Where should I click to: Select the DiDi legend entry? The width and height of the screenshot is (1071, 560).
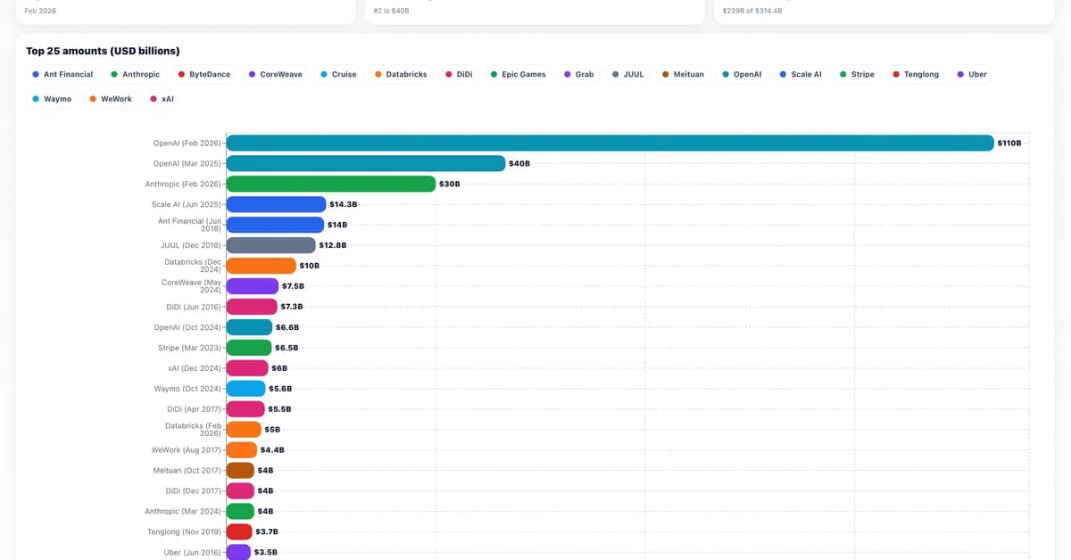tap(459, 74)
